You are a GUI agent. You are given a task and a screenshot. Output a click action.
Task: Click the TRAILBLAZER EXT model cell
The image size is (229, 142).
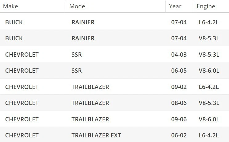pyautogui.click(x=96, y=135)
